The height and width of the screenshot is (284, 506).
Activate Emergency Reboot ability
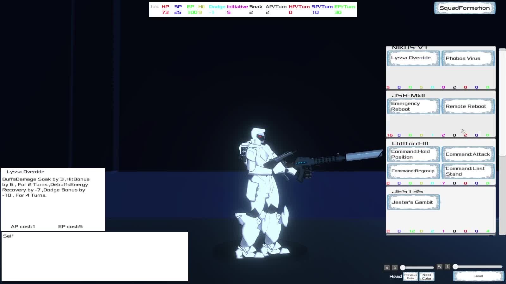413,106
